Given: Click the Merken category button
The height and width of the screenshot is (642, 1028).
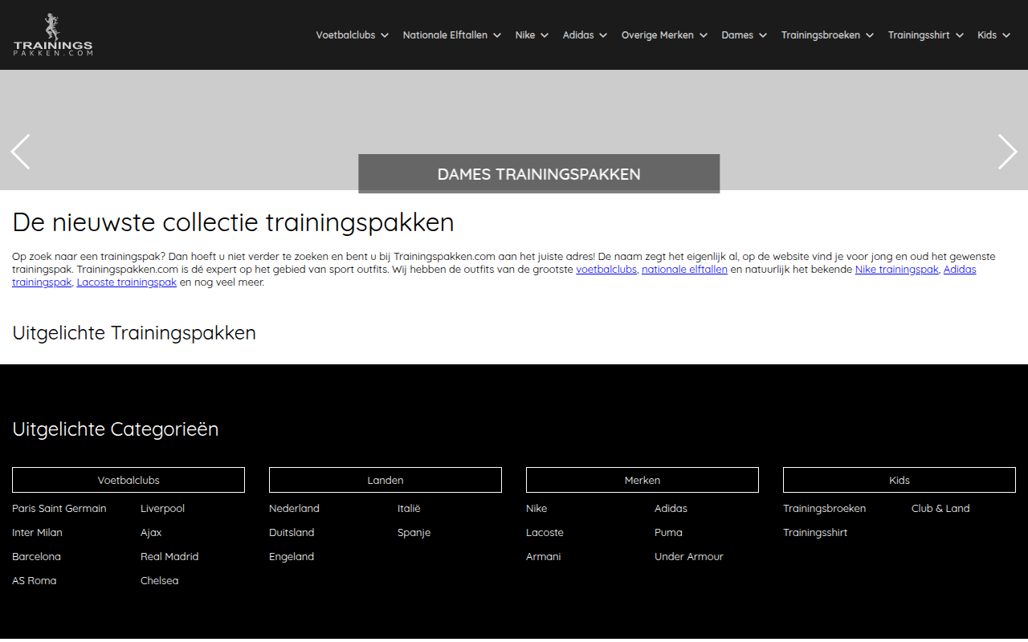Looking at the screenshot, I should click(642, 480).
